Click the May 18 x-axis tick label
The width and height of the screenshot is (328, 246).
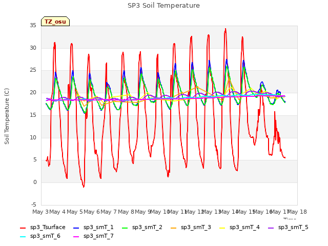pyautogui.click(x=297, y=212)
